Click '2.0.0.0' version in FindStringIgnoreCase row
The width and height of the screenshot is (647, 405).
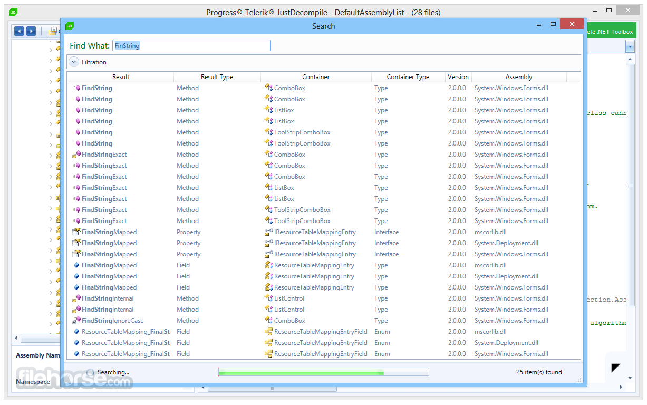[457, 321]
